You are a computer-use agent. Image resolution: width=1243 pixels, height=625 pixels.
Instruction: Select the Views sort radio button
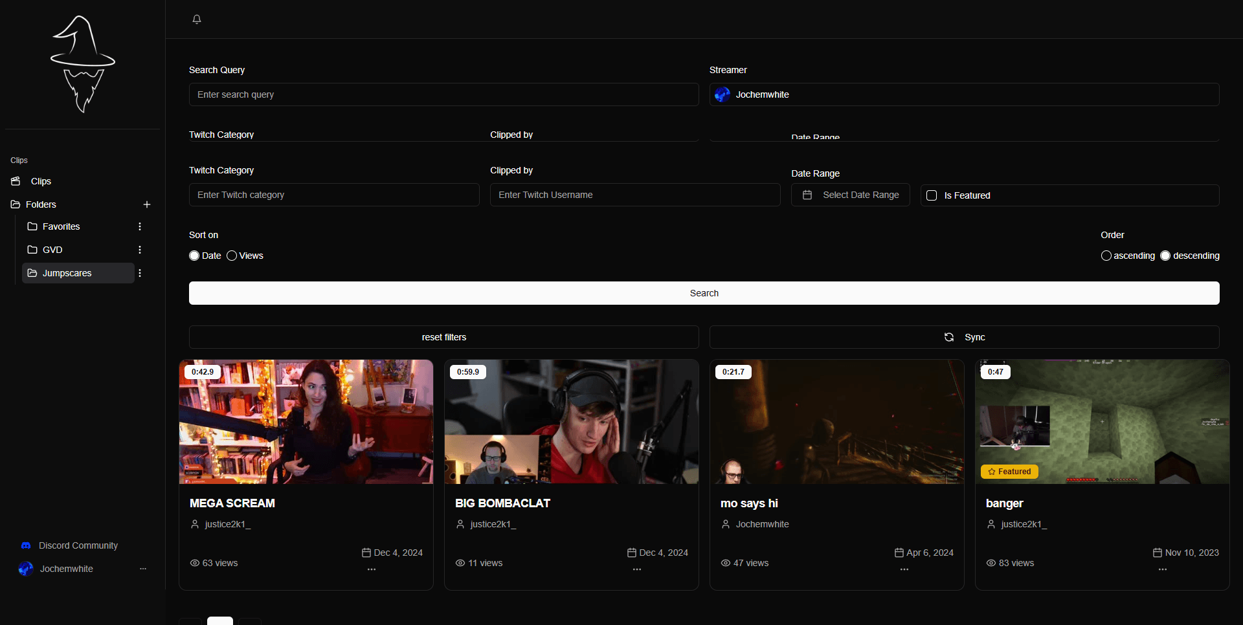pyautogui.click(x=232, y=256)
